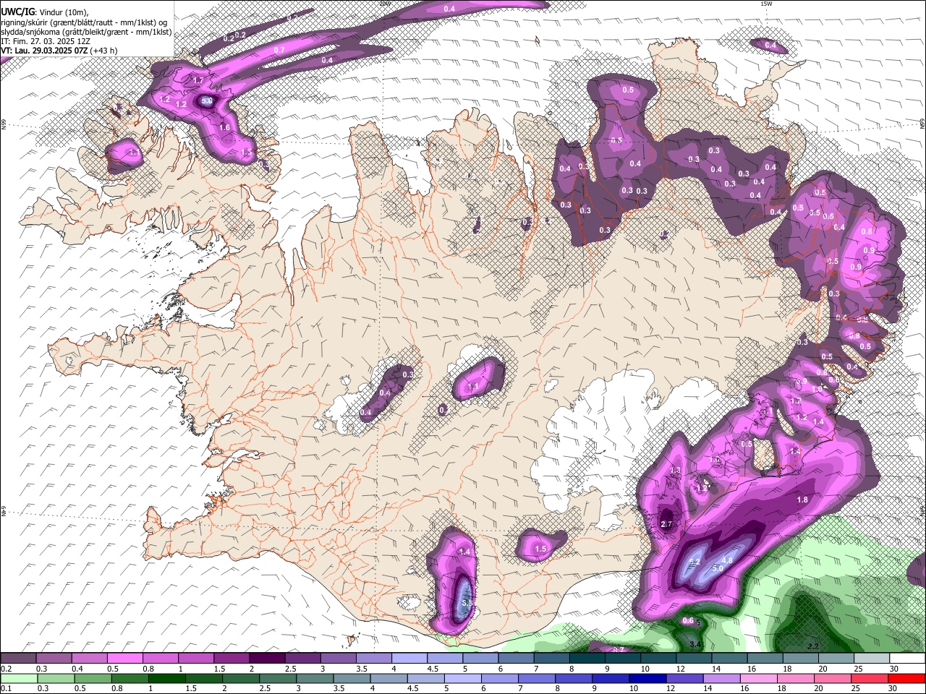Select the palest green 0.1 rain legend swatch

[19, 678]
